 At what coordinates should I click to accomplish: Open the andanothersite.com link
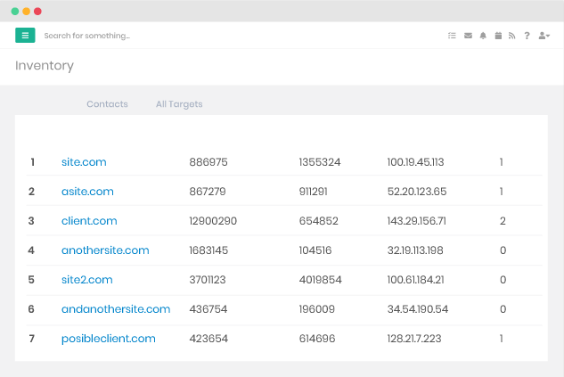[116, 309]
